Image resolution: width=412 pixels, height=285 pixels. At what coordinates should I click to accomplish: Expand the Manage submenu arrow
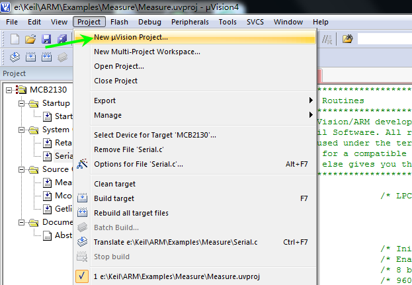coord(311,115)
